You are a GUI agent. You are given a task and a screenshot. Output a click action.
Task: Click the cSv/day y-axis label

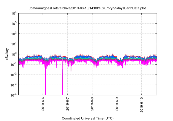(7, 54)
